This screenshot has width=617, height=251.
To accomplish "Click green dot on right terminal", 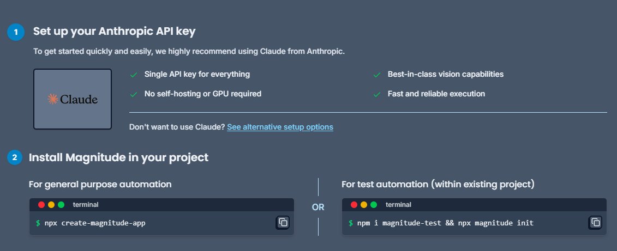I will click(x=374, y=205).
